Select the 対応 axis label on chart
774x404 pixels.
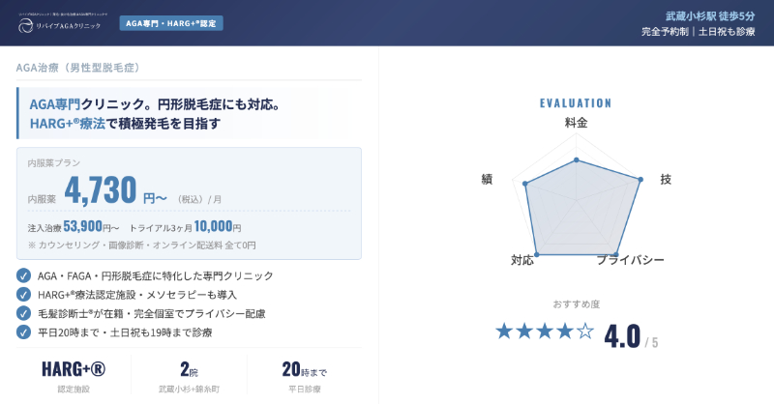[522, 261]
